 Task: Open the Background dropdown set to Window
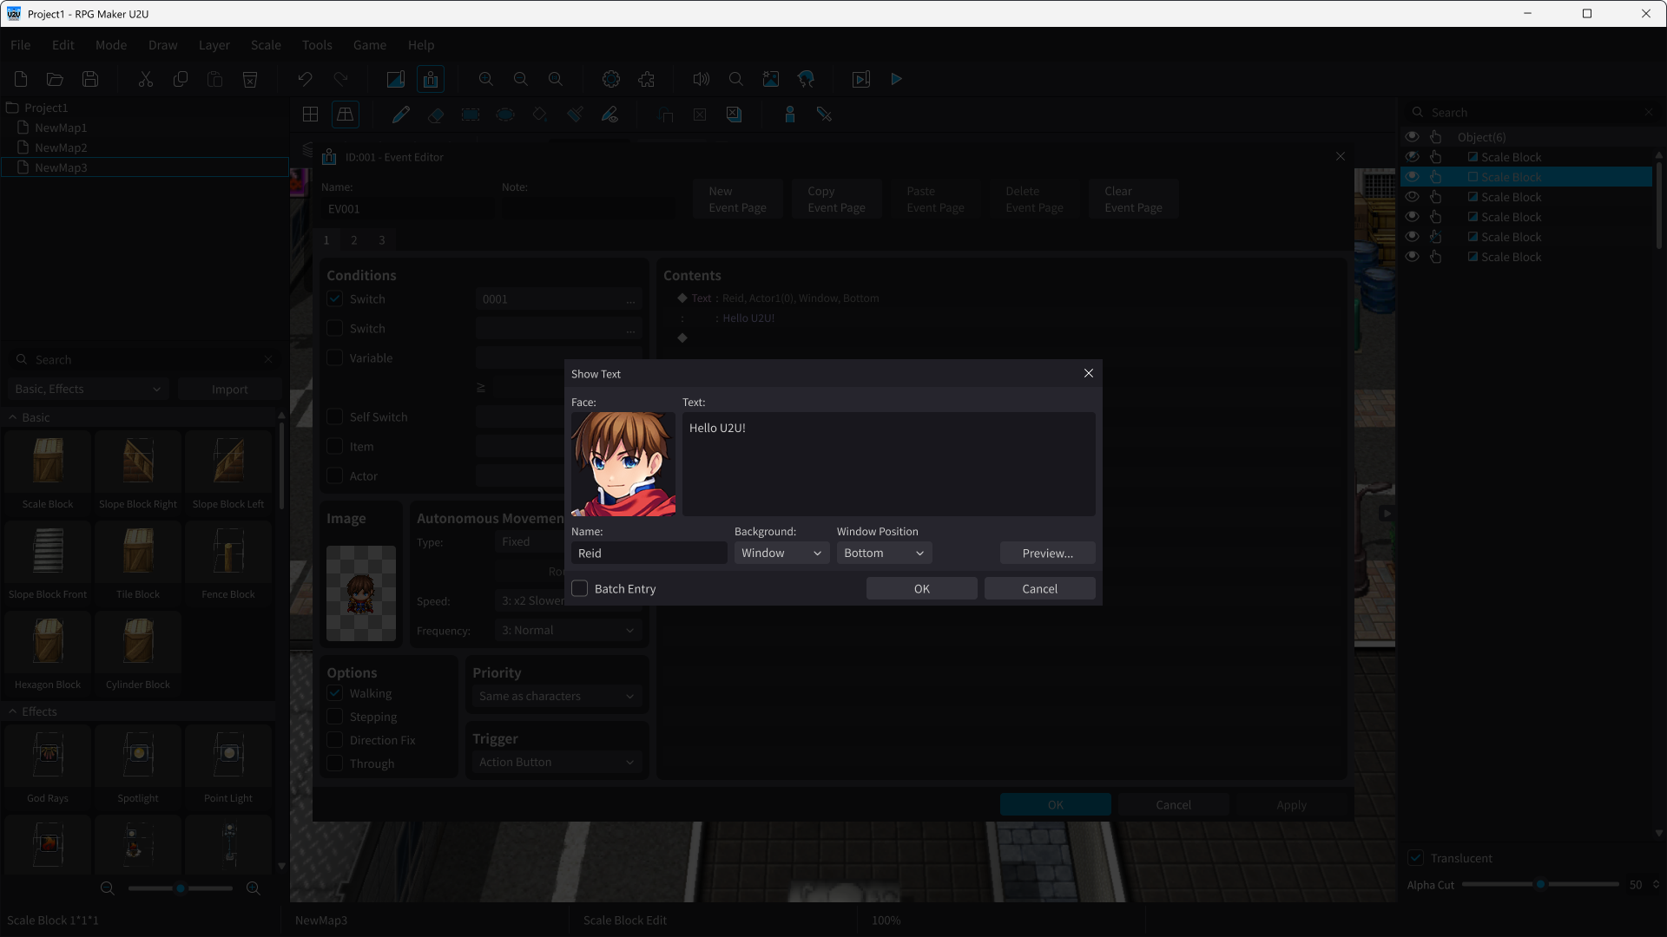click(781, 554)
